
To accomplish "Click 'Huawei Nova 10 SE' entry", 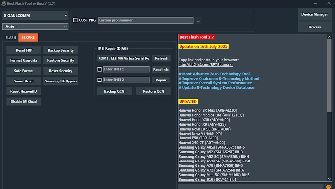I will [204, 129].
